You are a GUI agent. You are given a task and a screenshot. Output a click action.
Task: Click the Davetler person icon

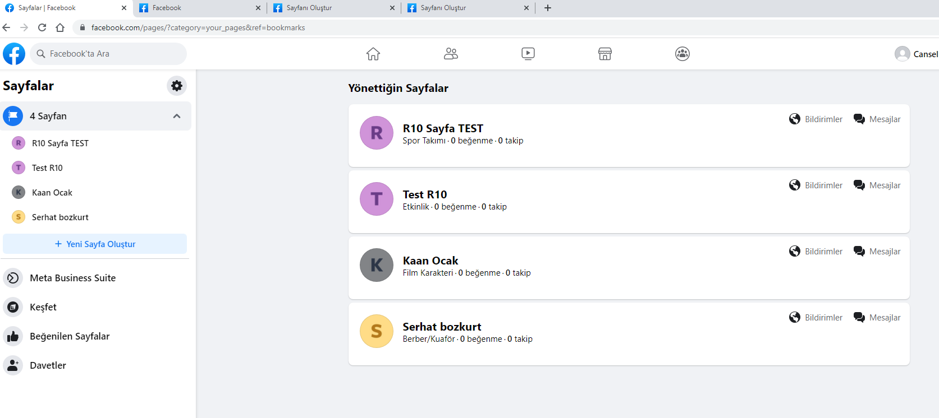click(x=13, y=365)
